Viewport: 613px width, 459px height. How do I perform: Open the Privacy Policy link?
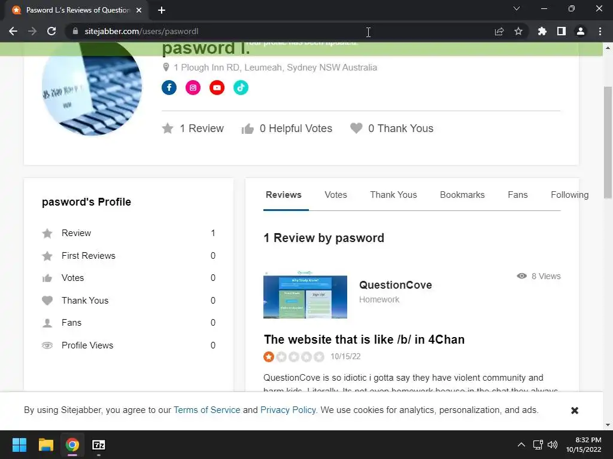[288, 410]
